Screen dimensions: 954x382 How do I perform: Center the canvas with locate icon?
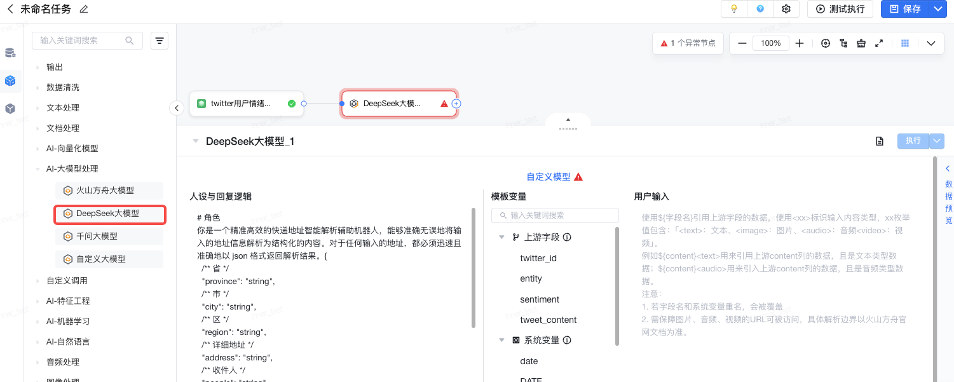click(826, 43)
